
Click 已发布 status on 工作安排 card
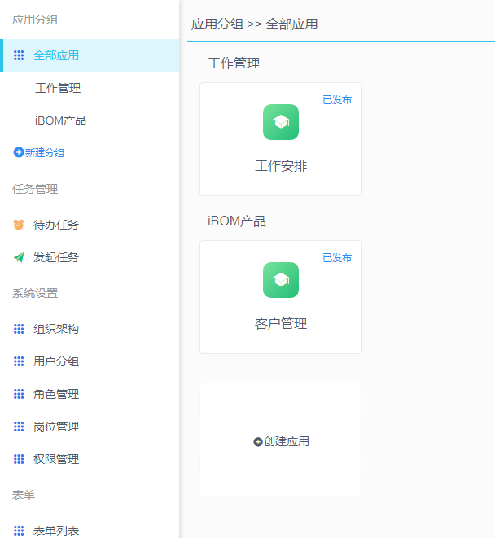(337, 100)
